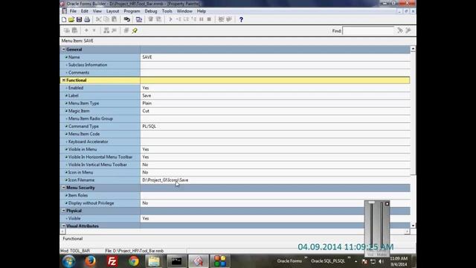This screenshot has height=268, width=476.
Task: Select the Keyboard Accelerator property row
Action: tap(235, 141)
